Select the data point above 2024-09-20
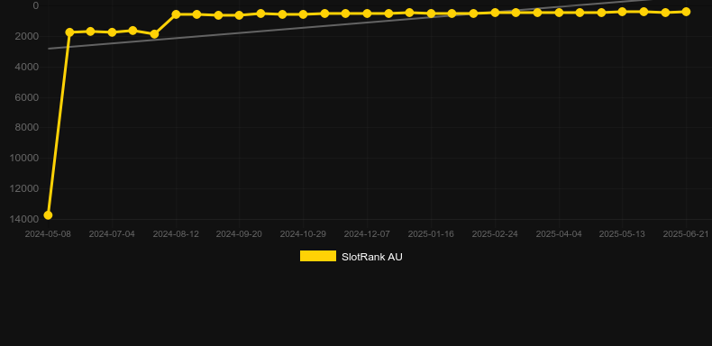Screen dimensions: 712x346 tap(240, 15)
